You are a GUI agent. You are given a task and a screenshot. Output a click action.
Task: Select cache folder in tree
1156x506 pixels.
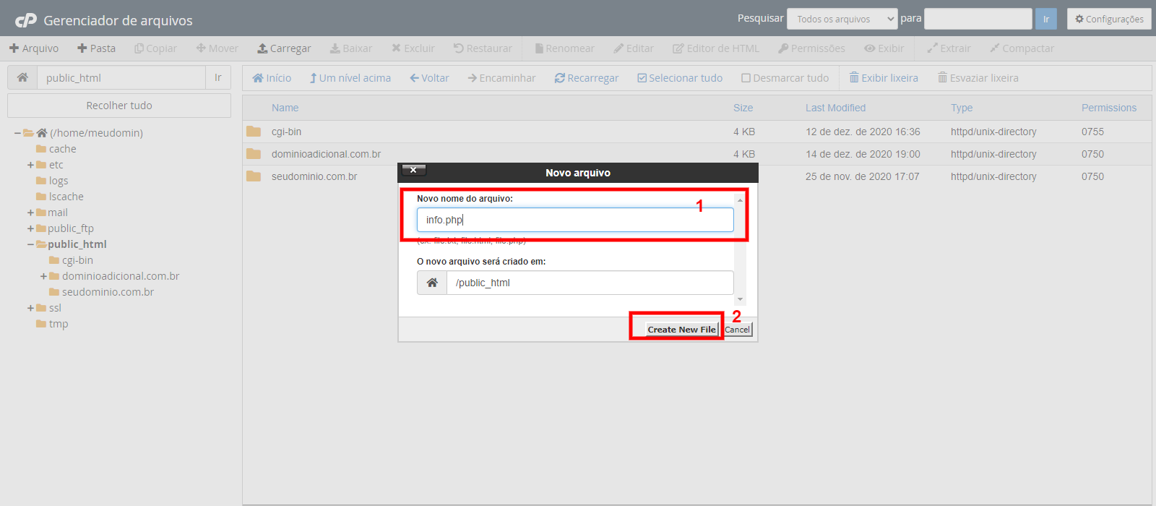pos(62,149)
